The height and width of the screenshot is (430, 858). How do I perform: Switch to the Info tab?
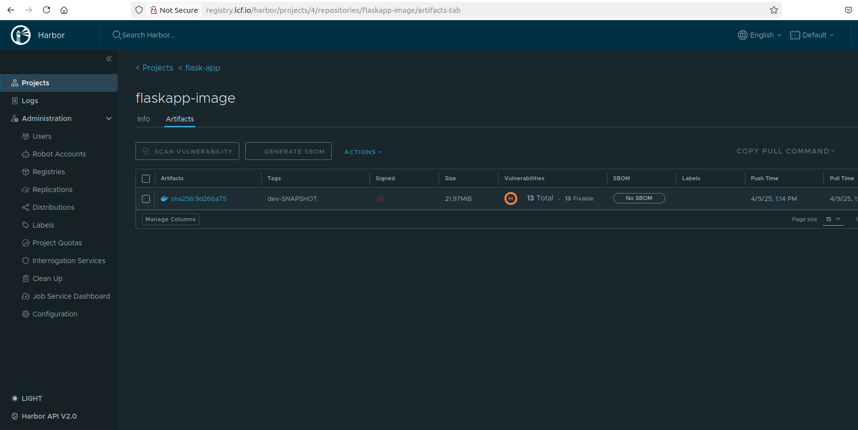pos(143,119)
